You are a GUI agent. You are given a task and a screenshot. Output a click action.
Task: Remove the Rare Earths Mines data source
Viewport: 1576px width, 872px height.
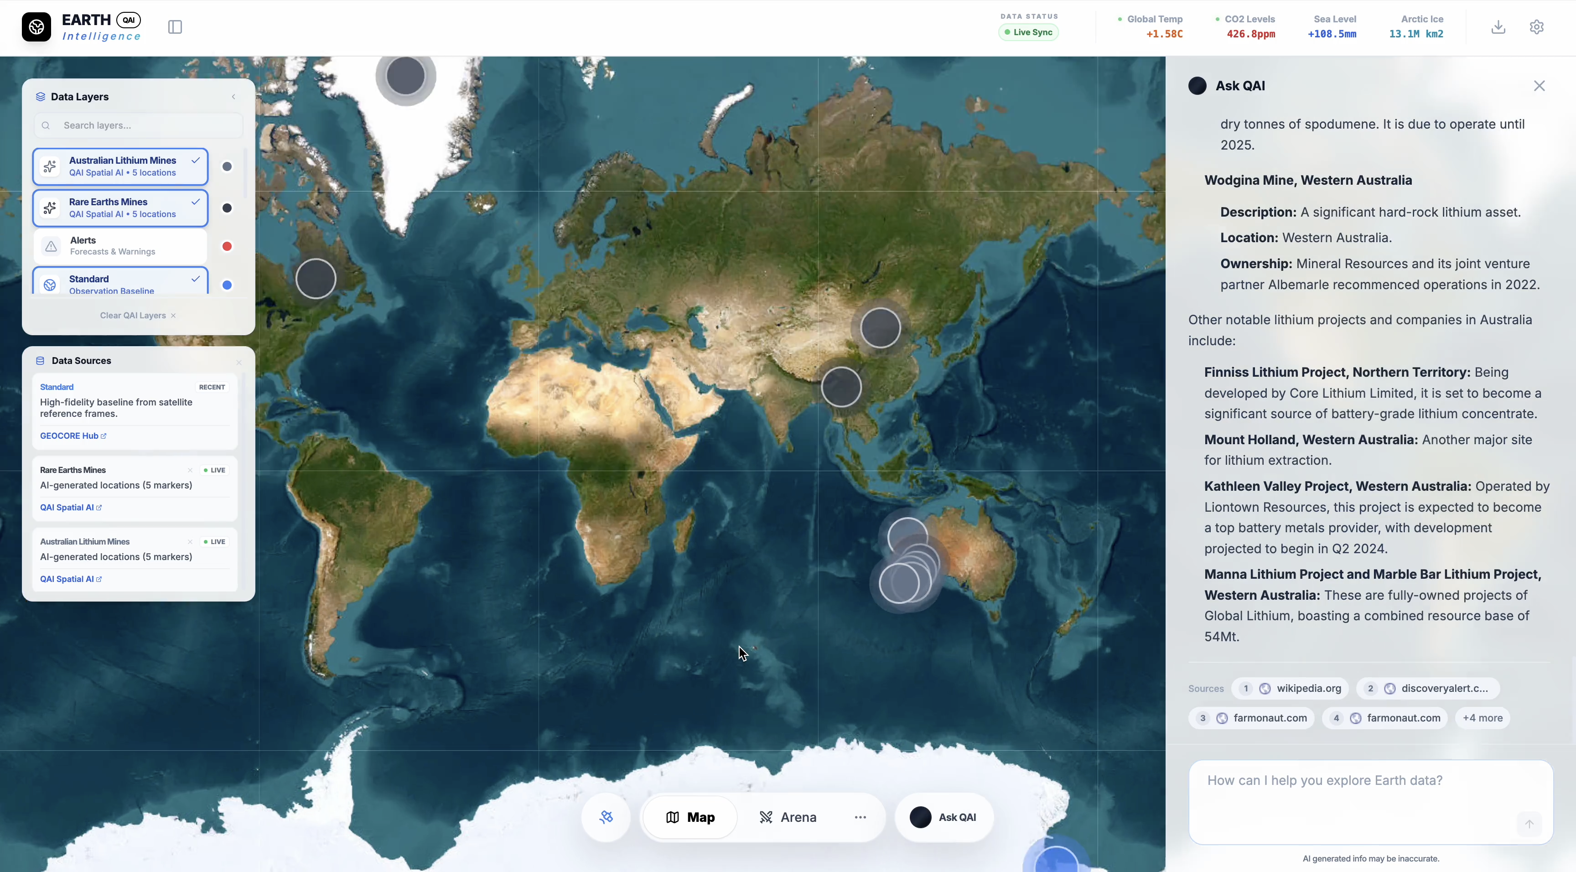(x=190, y=470)
